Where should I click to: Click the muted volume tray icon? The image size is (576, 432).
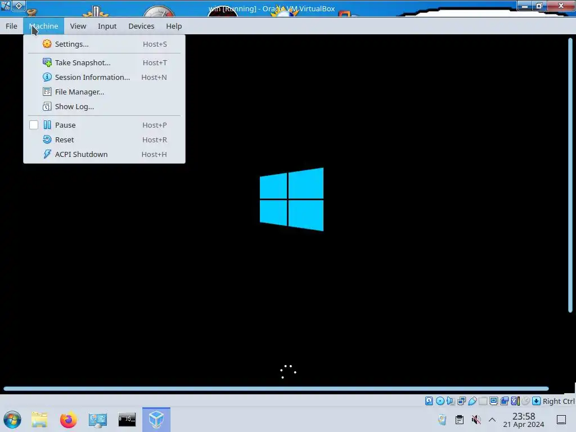[476, 420]
